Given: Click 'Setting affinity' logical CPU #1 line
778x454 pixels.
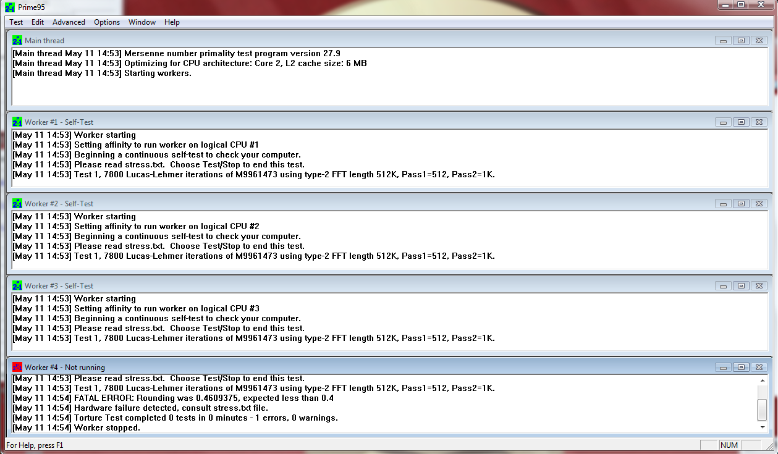Looking at the screenshot, I should coord(136,145).
